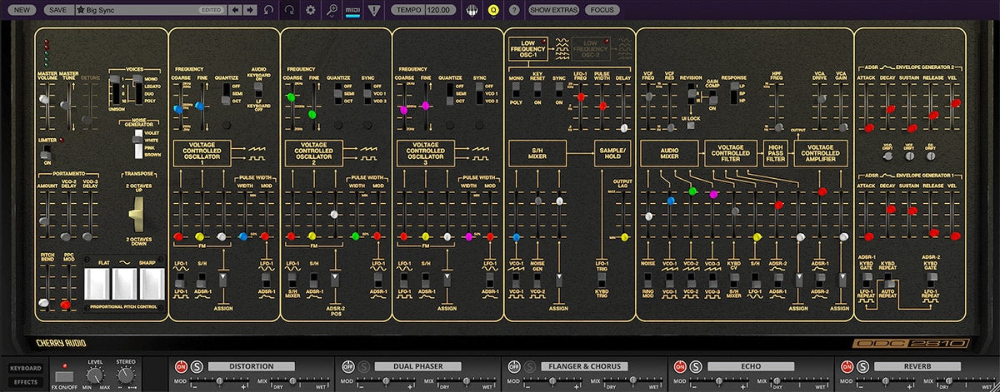Toggle the Reverb effect ON button
The height and width of the screenshot is (392, 1000).
click(847, 366)
